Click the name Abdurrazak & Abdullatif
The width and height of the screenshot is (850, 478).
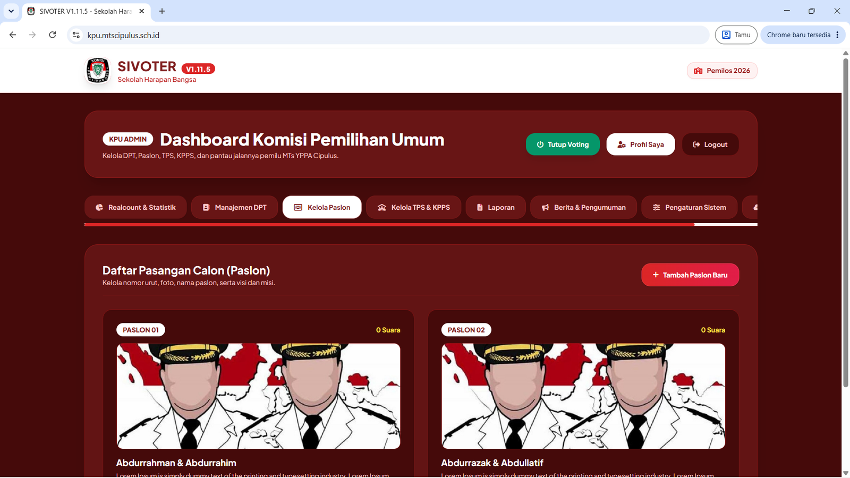pos(492,463)
